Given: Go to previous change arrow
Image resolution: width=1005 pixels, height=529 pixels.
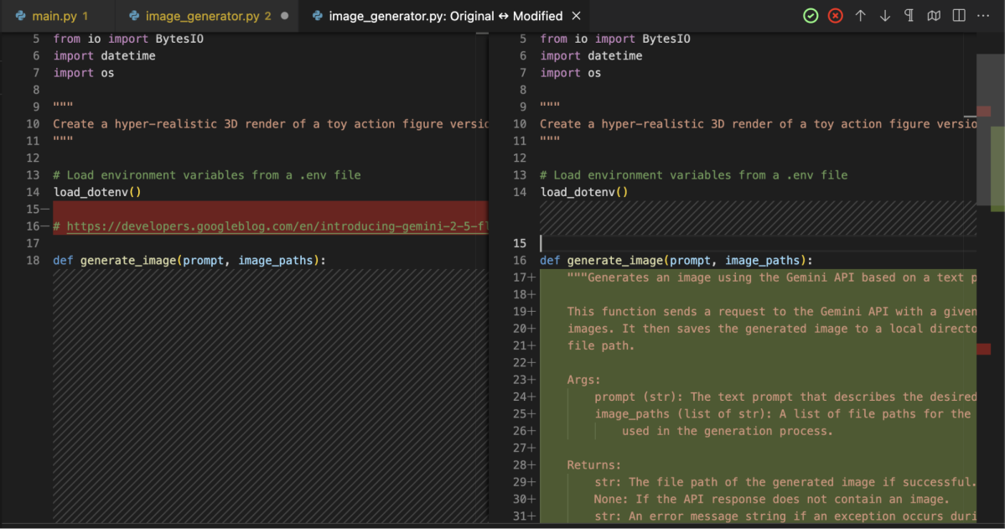Looking at the screenshot, I should click(860, 16).
